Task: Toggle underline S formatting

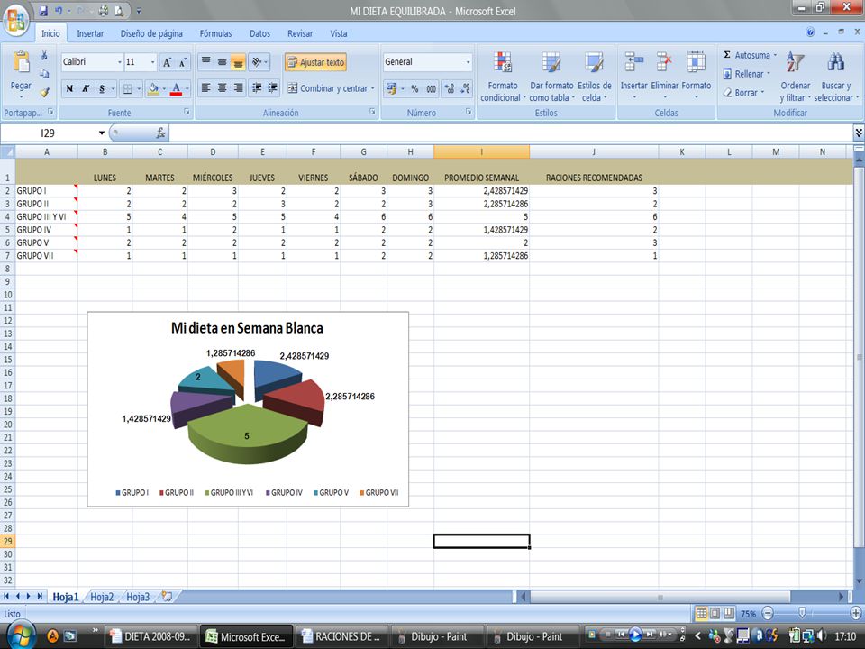Action: 102,88
